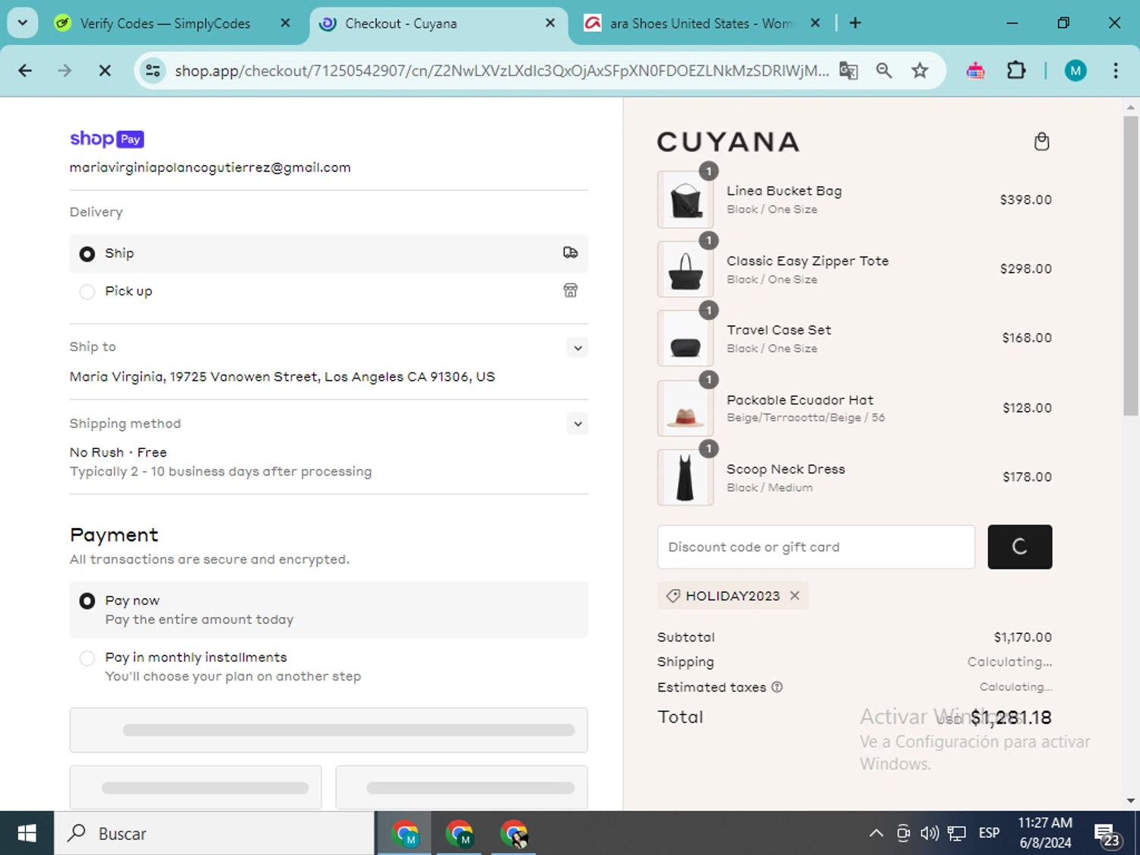This screenshot has height=855, width=1140.
Task: Click the shipping address text line
Action: 282,377
